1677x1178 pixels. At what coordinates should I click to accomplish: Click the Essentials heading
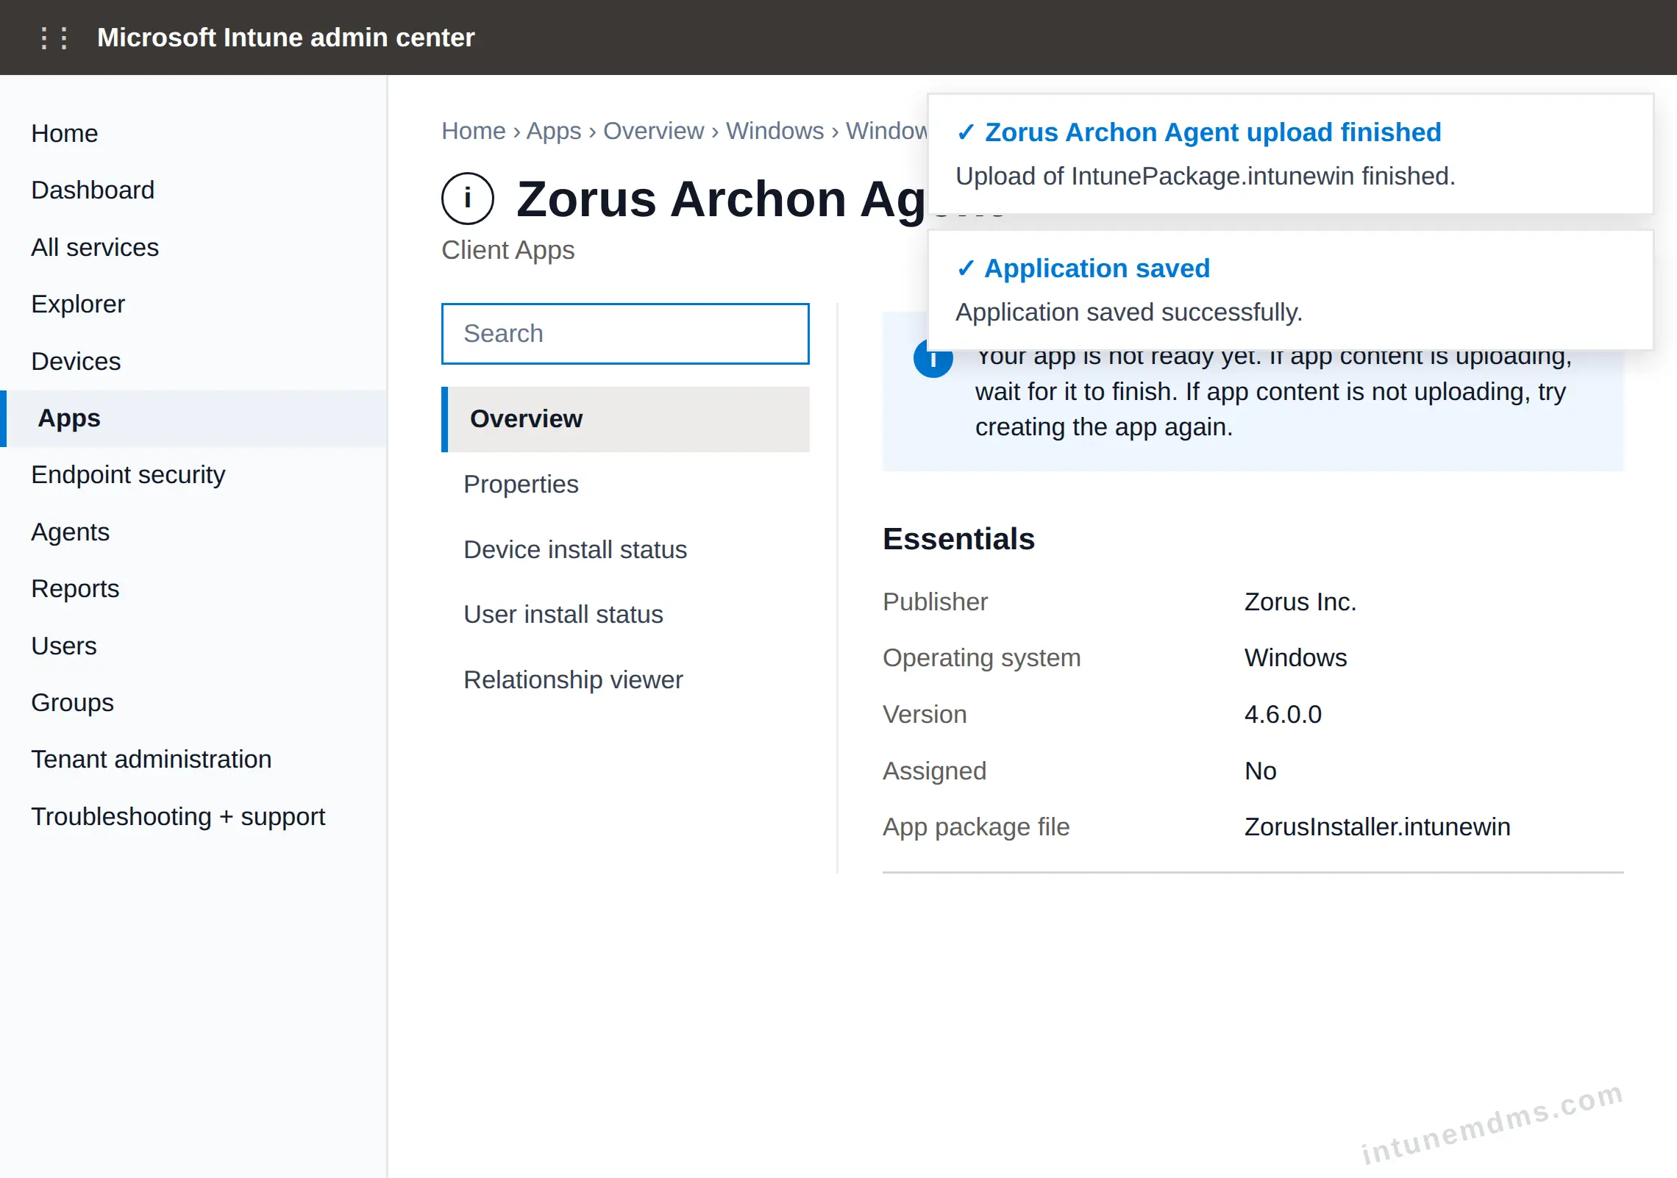(x=958, y=539)
